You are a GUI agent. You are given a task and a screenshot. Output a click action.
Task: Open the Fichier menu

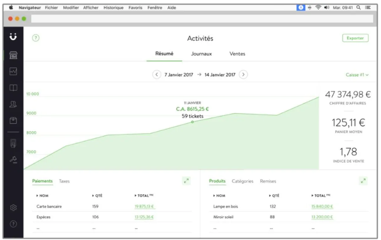point(51,8)
